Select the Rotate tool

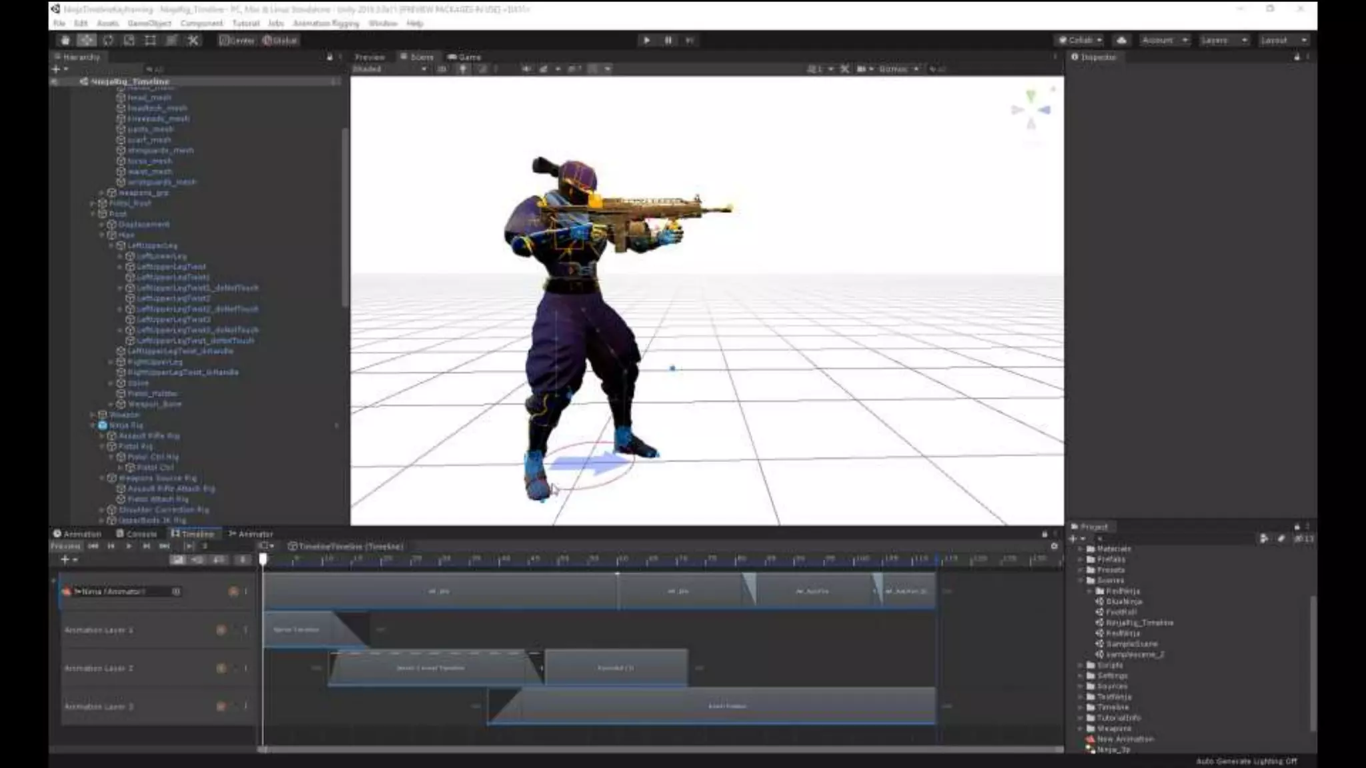coord(108,40)
